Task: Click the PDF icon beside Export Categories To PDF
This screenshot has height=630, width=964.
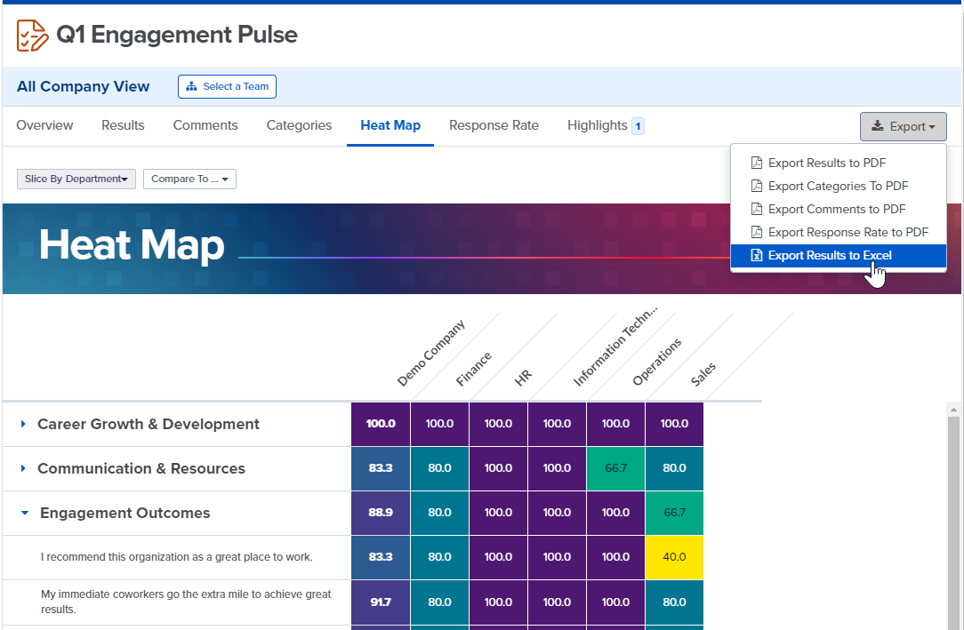Action: click(757, 186)
